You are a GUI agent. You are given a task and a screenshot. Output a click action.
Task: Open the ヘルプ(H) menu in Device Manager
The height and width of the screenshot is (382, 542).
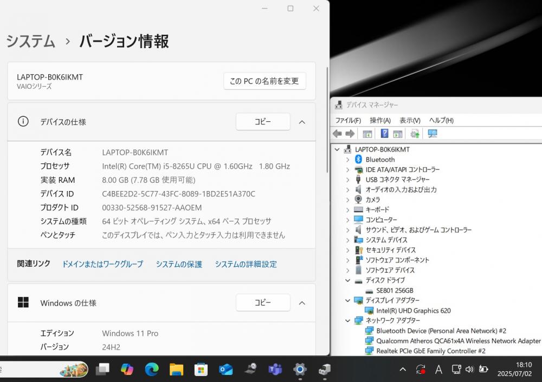point(441,120)
